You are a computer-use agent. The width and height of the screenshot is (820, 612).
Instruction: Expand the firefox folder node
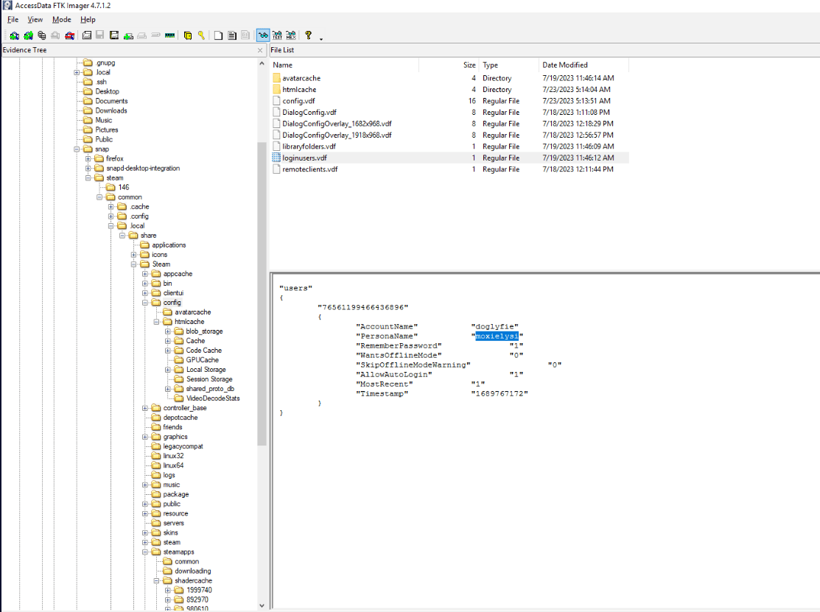pos(88,158)
